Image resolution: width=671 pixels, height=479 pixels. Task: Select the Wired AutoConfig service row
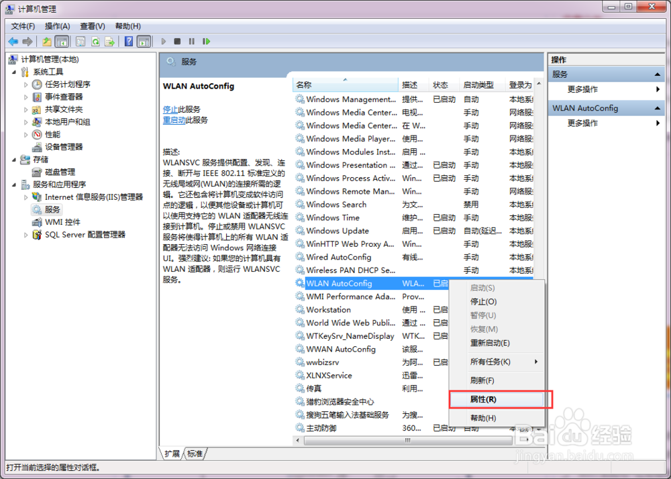click(x=414, y=257)
